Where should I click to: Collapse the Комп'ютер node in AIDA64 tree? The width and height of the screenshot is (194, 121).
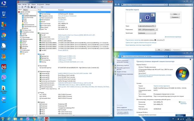19,14
